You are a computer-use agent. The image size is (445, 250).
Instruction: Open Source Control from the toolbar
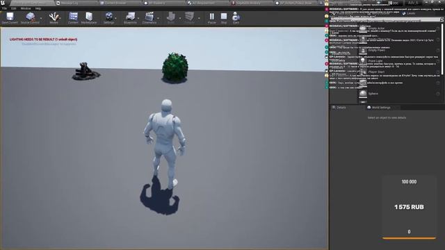(30, 17)
